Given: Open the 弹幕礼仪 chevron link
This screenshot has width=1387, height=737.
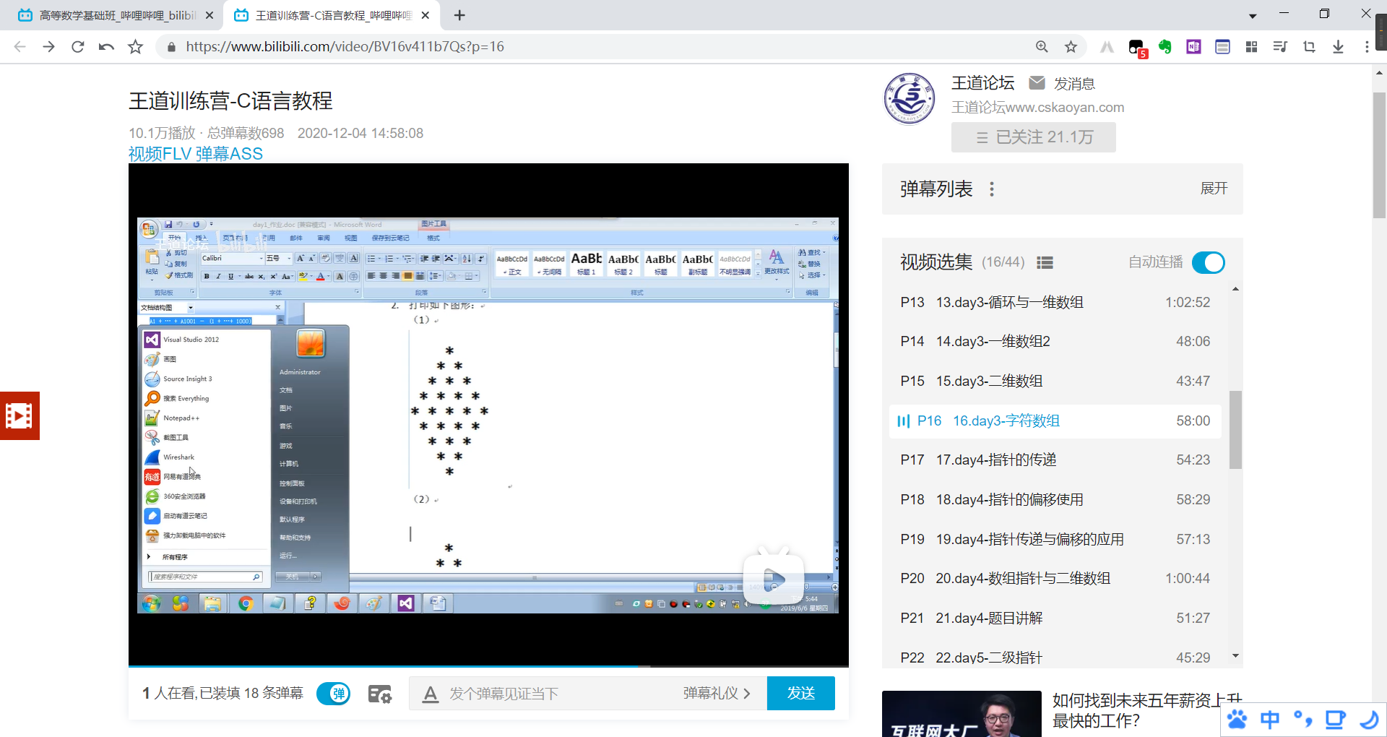Looking at the screenshot, I should pos(717,694).
